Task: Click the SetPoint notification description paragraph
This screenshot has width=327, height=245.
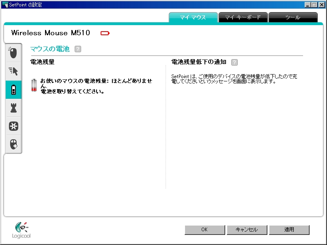Action: point(234,79)
